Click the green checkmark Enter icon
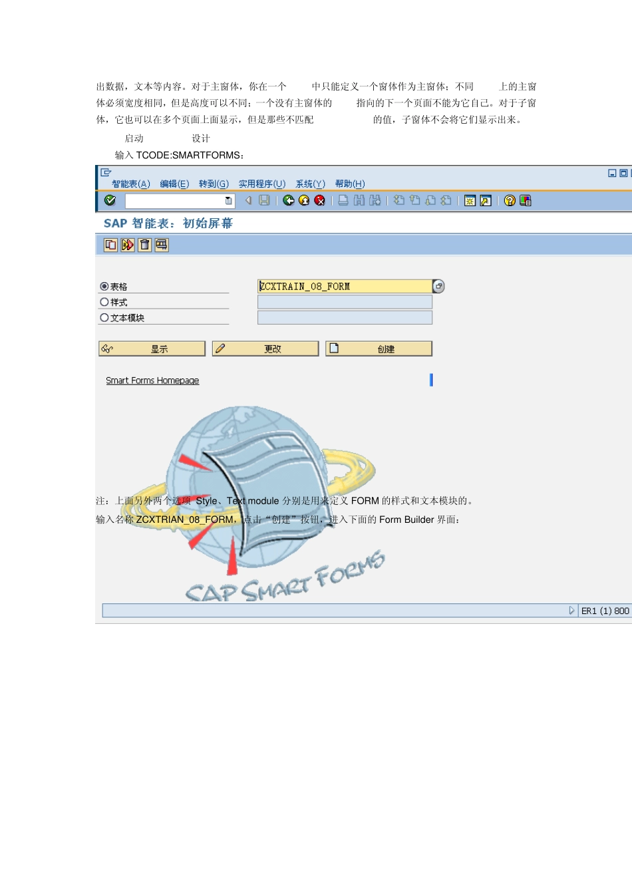 click(110, 200)
